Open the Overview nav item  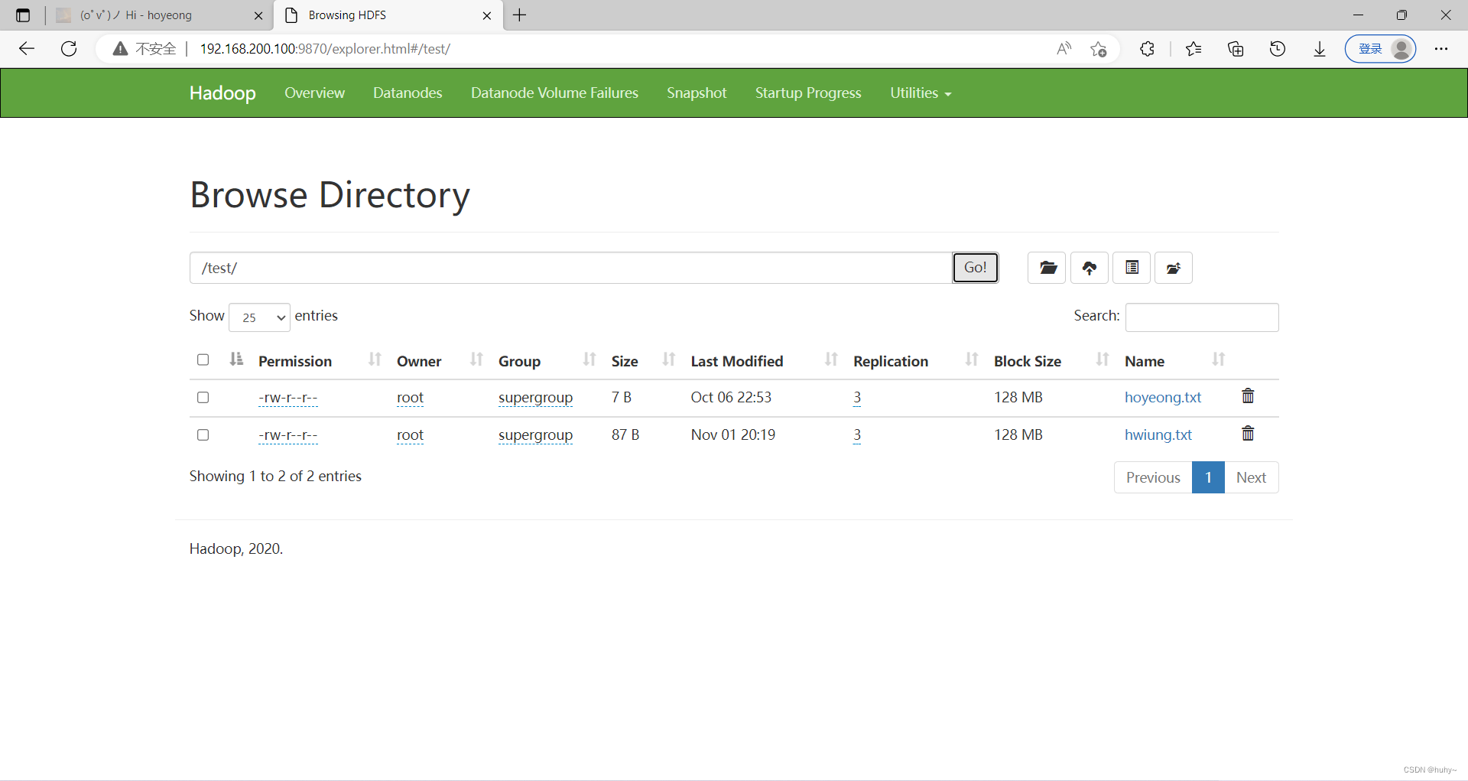(x=314, y=93)
